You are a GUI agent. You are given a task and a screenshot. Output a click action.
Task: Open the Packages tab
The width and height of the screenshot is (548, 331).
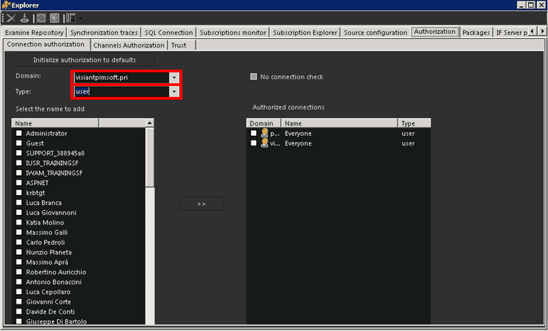click(x=476, y=33)
